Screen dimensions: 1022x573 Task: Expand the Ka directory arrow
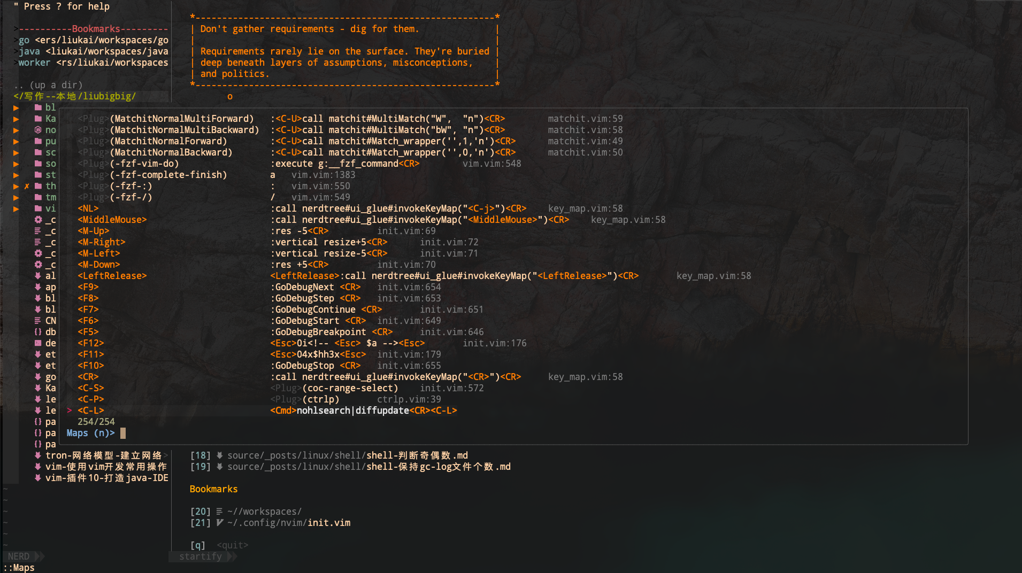click(x=16, y=119)
